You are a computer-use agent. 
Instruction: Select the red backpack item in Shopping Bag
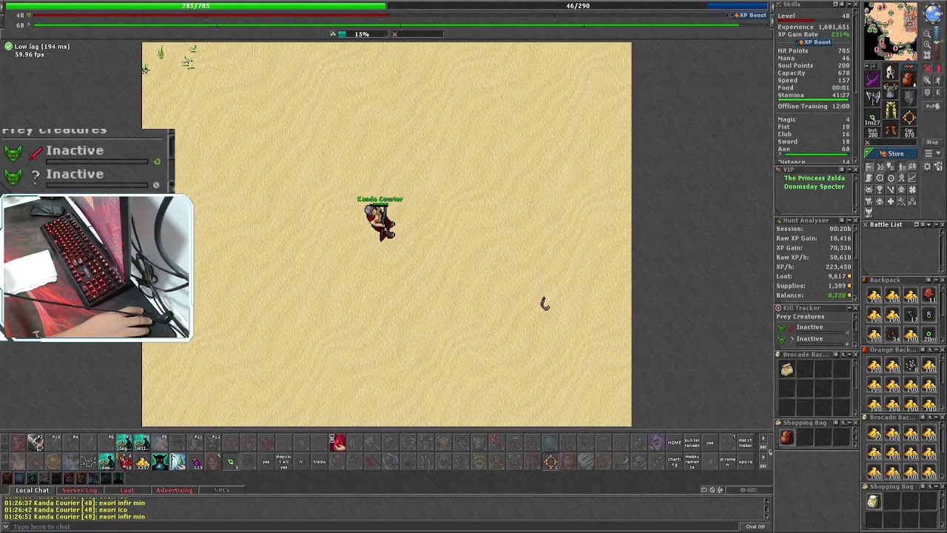coord(787,438)
